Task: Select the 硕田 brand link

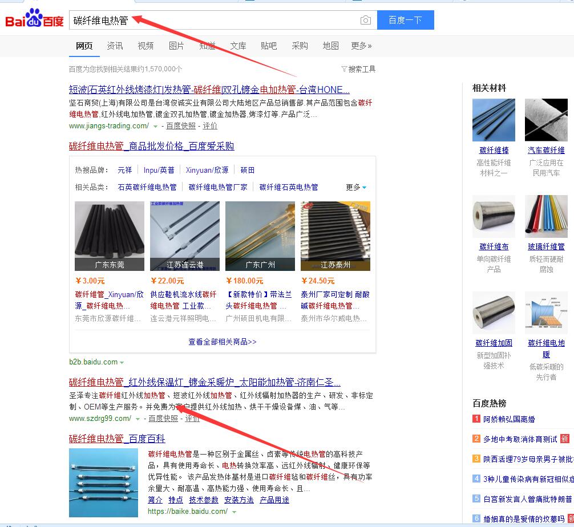Action: (248, 170)
